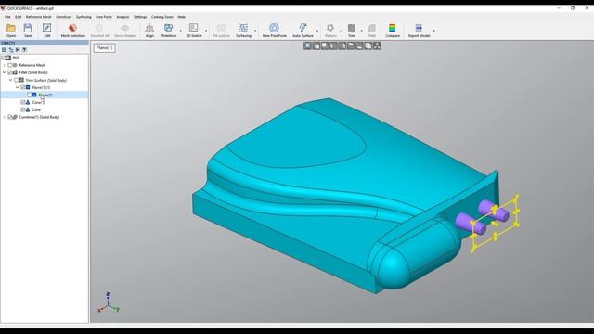Toggle the Reference Mesh visibility checkbox

tap(10, 65)
